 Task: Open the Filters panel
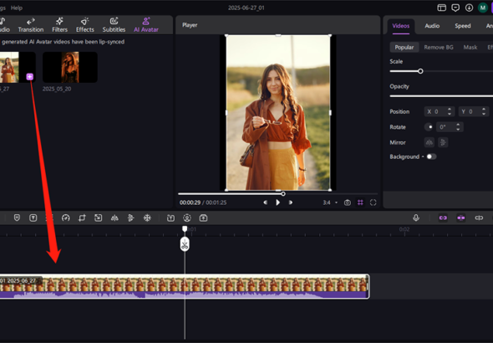click(x=59, y=25)
